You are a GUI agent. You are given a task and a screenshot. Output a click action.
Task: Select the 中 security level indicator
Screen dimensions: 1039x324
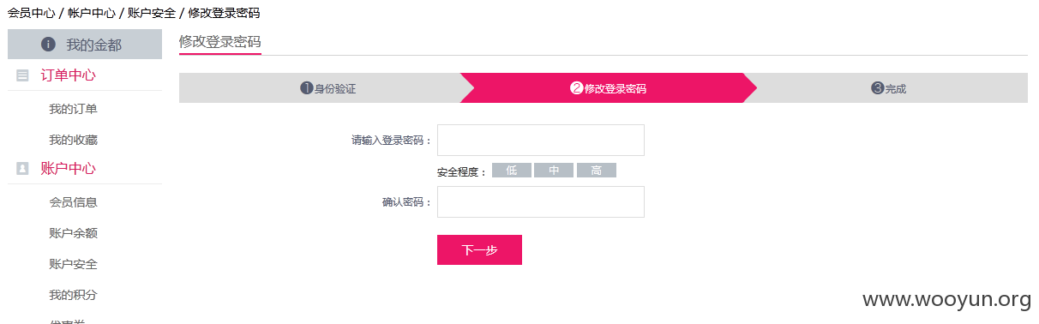tap(554, 171)
